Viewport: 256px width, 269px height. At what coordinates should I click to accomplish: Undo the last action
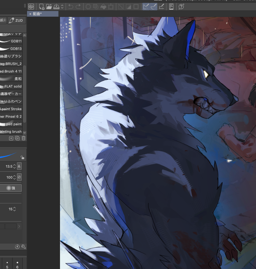click(x=71, y=7)
